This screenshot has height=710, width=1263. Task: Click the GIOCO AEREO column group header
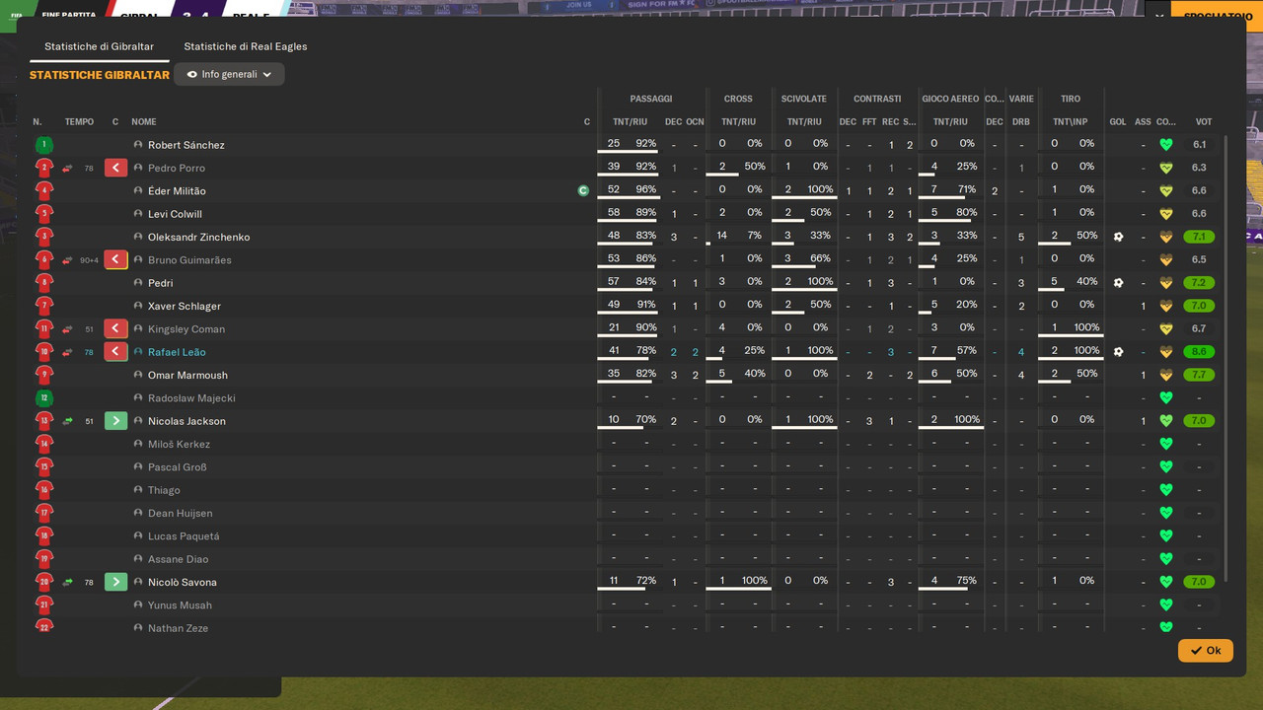950,99
